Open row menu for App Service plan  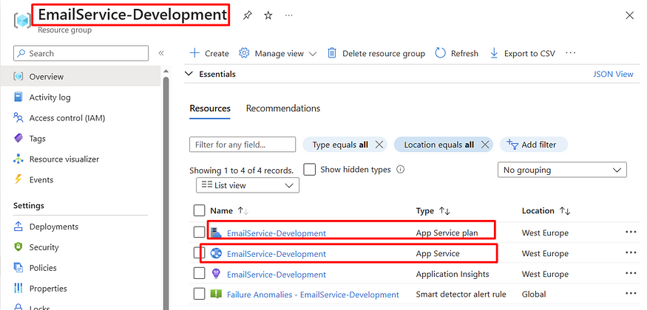[631, 232]
